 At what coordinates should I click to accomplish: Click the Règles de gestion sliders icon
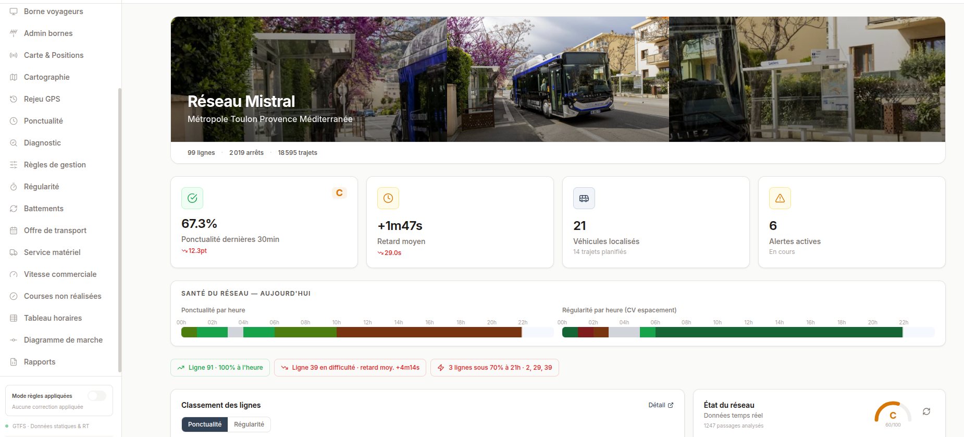pos(14,165)
